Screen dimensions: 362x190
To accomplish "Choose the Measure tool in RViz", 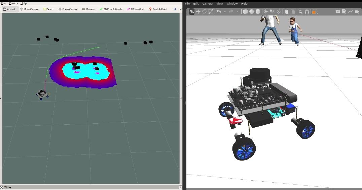I will [88, 9].
